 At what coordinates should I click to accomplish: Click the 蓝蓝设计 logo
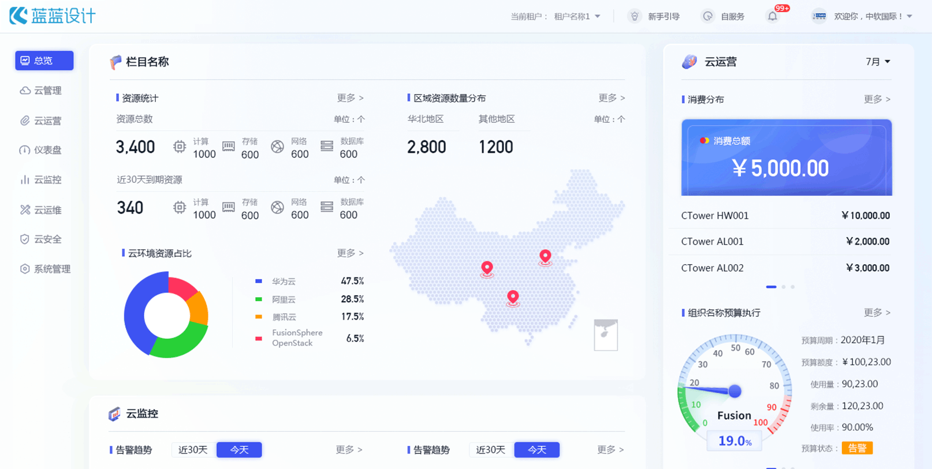(53, 16)
